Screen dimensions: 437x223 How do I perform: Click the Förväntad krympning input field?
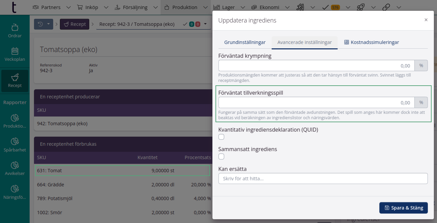pos(316,65)
